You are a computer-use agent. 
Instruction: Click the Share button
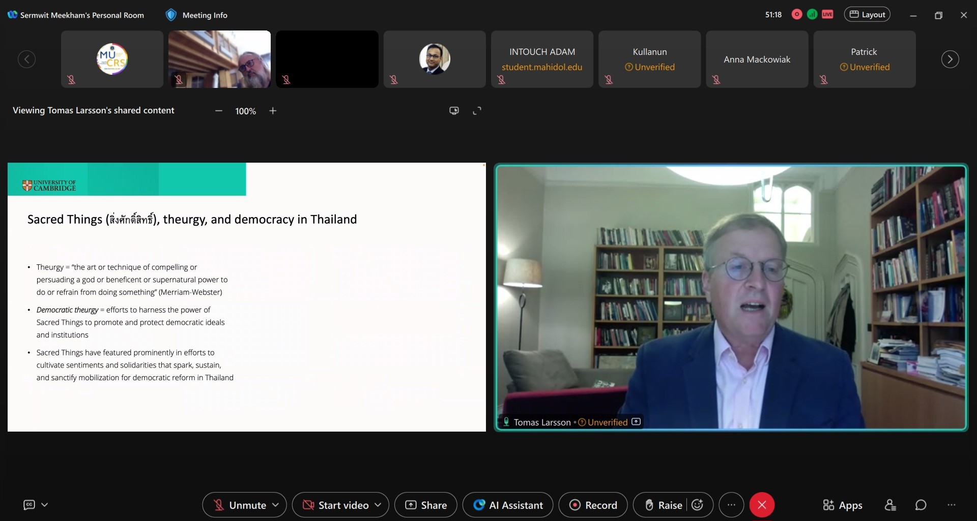pos(426,505)
